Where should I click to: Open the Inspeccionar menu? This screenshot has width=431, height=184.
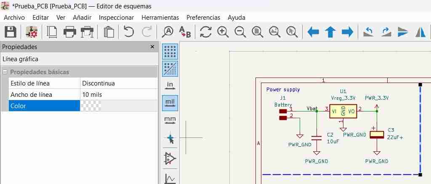click(116, 18)
